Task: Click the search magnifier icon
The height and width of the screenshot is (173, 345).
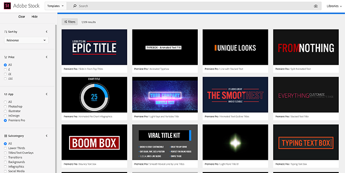Action: tap(75, 6)
